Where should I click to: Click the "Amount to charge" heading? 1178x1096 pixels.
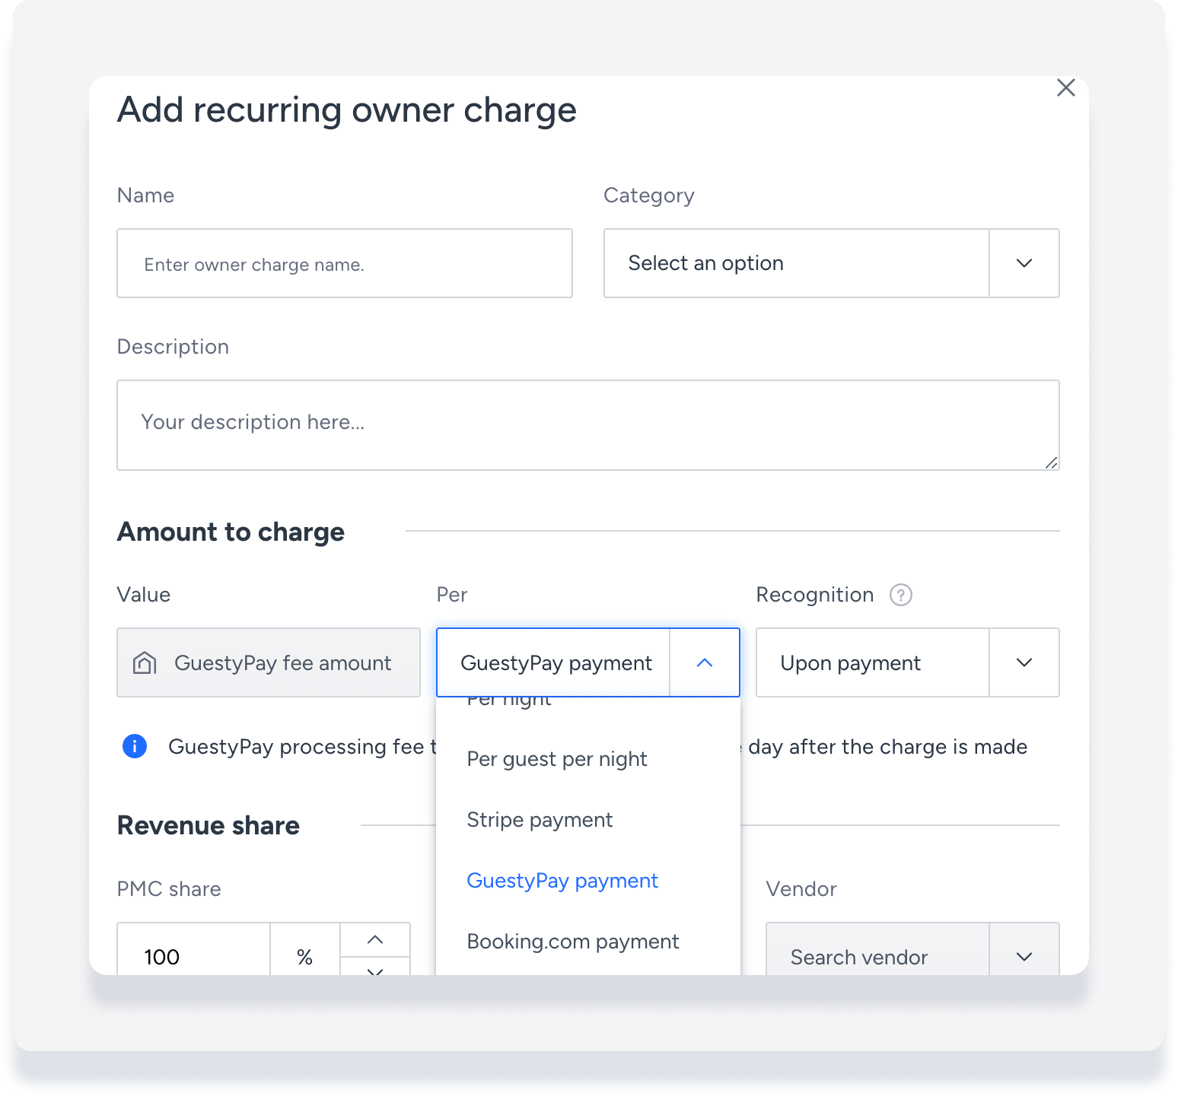pos(231,532)
